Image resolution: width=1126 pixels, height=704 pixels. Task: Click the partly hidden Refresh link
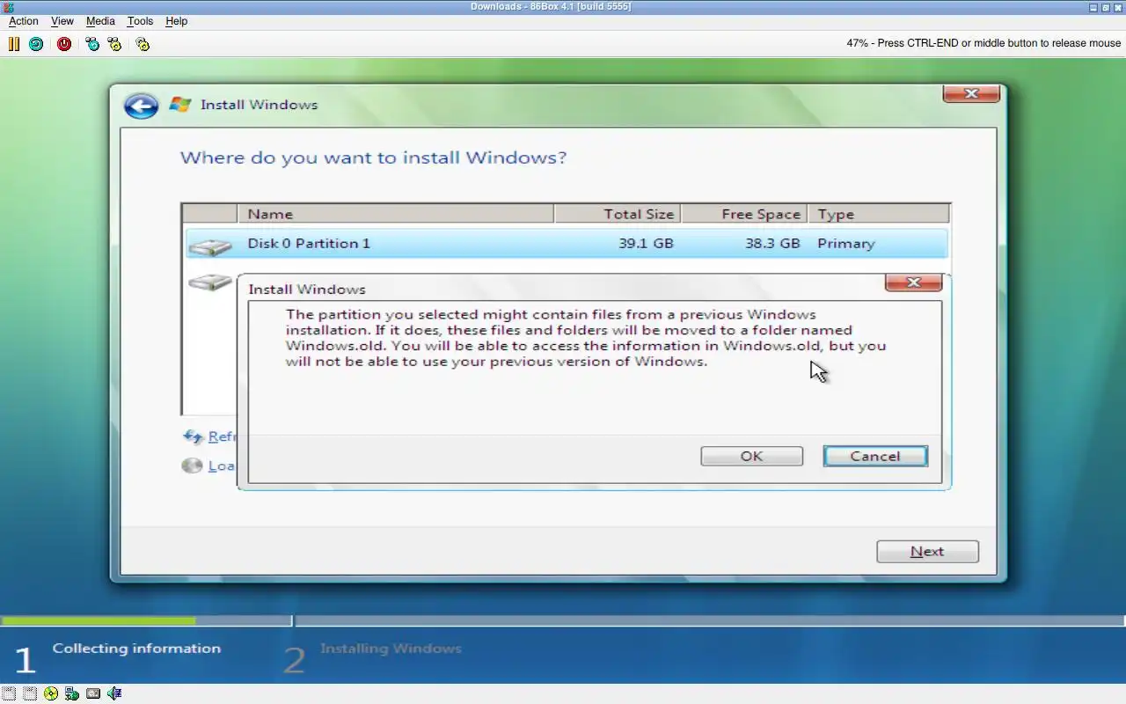(222, 436)
